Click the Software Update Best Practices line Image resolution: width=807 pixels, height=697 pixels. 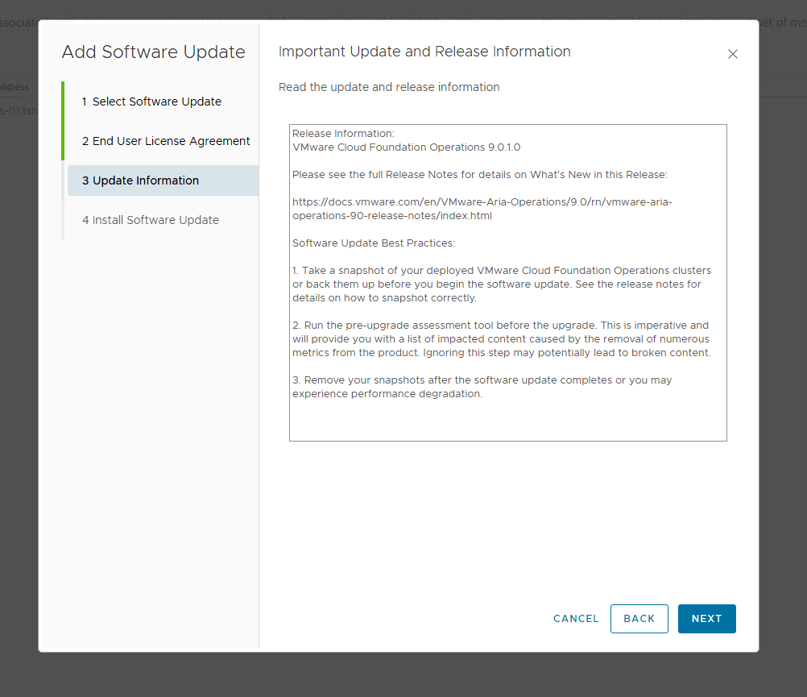374,243
